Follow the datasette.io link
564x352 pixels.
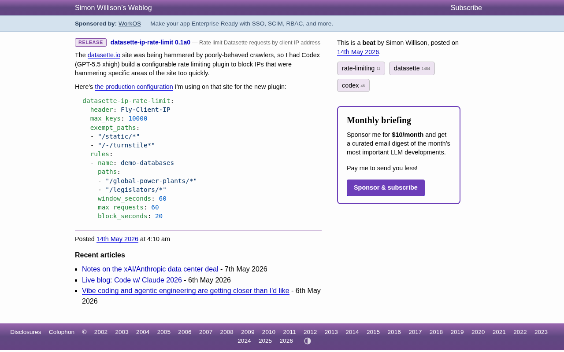pos(104,55)
